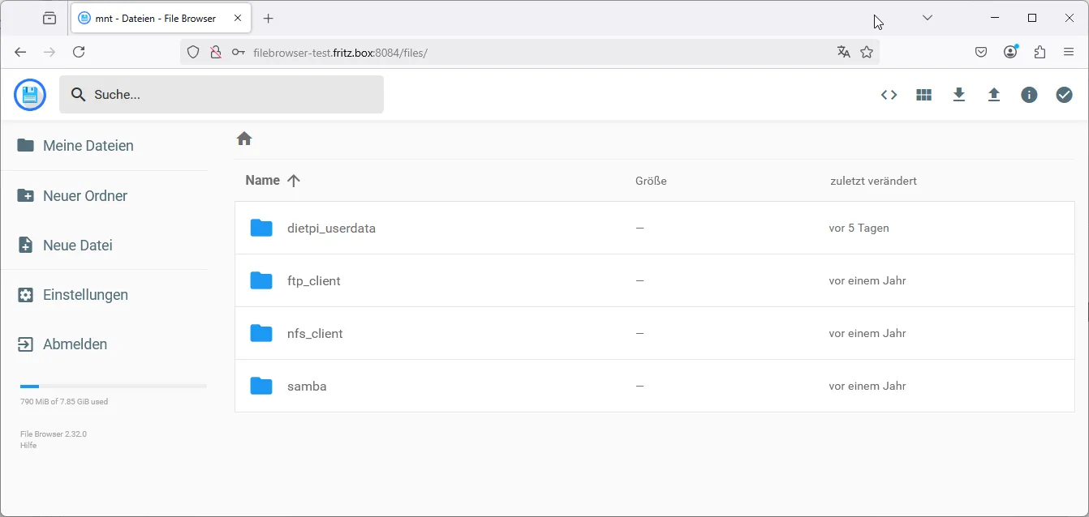Toggle the Name column sort arrow
The image size is (1089, 517).
point(294,180)
